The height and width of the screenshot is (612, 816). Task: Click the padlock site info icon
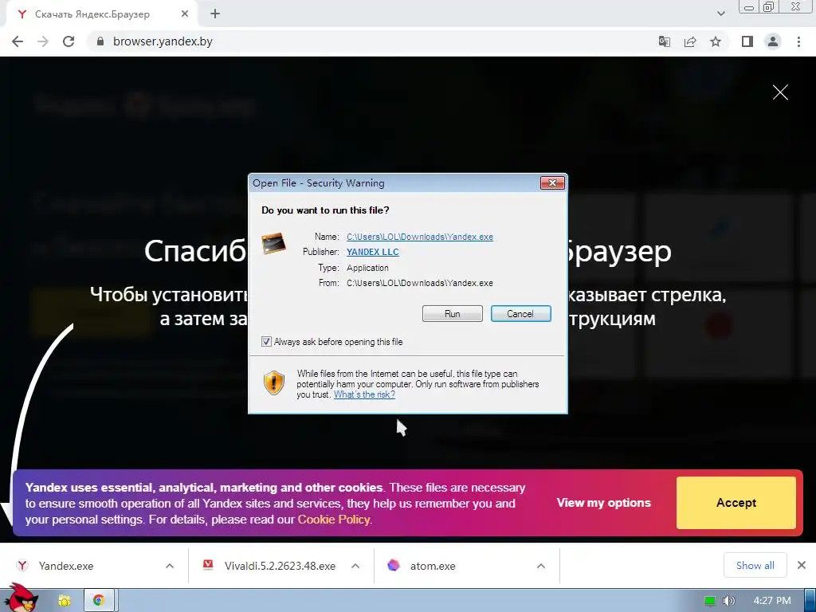[x=100, y=41]
